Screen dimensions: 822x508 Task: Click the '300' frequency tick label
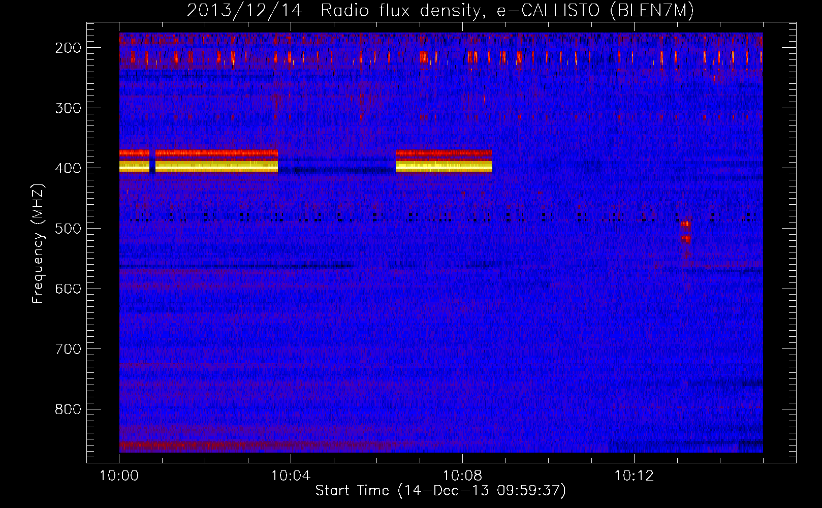click(x=68, y=108)
